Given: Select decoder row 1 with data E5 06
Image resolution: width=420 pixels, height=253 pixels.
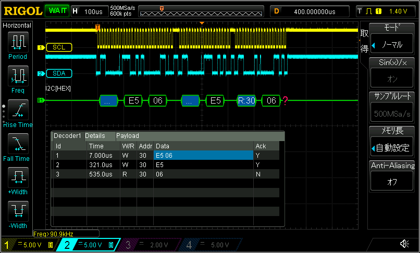Looking at the screenshot, I should tap(165, 155).
